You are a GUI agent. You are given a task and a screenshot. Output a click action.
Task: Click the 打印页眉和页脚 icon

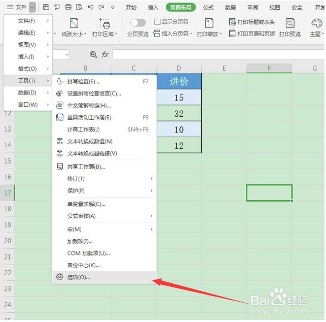[232, 34]
